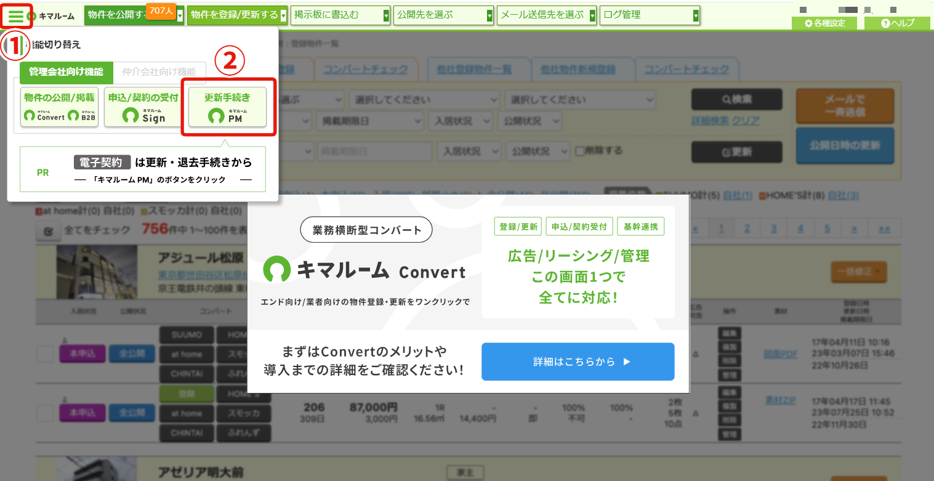Open the orange 一括修正 dropdown button
The height and width of the screenshot is (481, 934).
pos(858,271)
